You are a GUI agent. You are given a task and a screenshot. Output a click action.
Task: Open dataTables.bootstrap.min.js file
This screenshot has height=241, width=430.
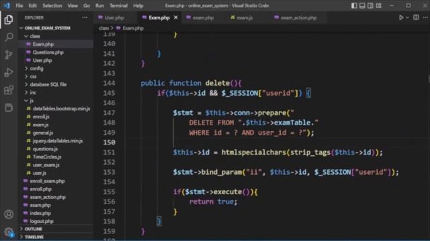click(x=61, y=108)
